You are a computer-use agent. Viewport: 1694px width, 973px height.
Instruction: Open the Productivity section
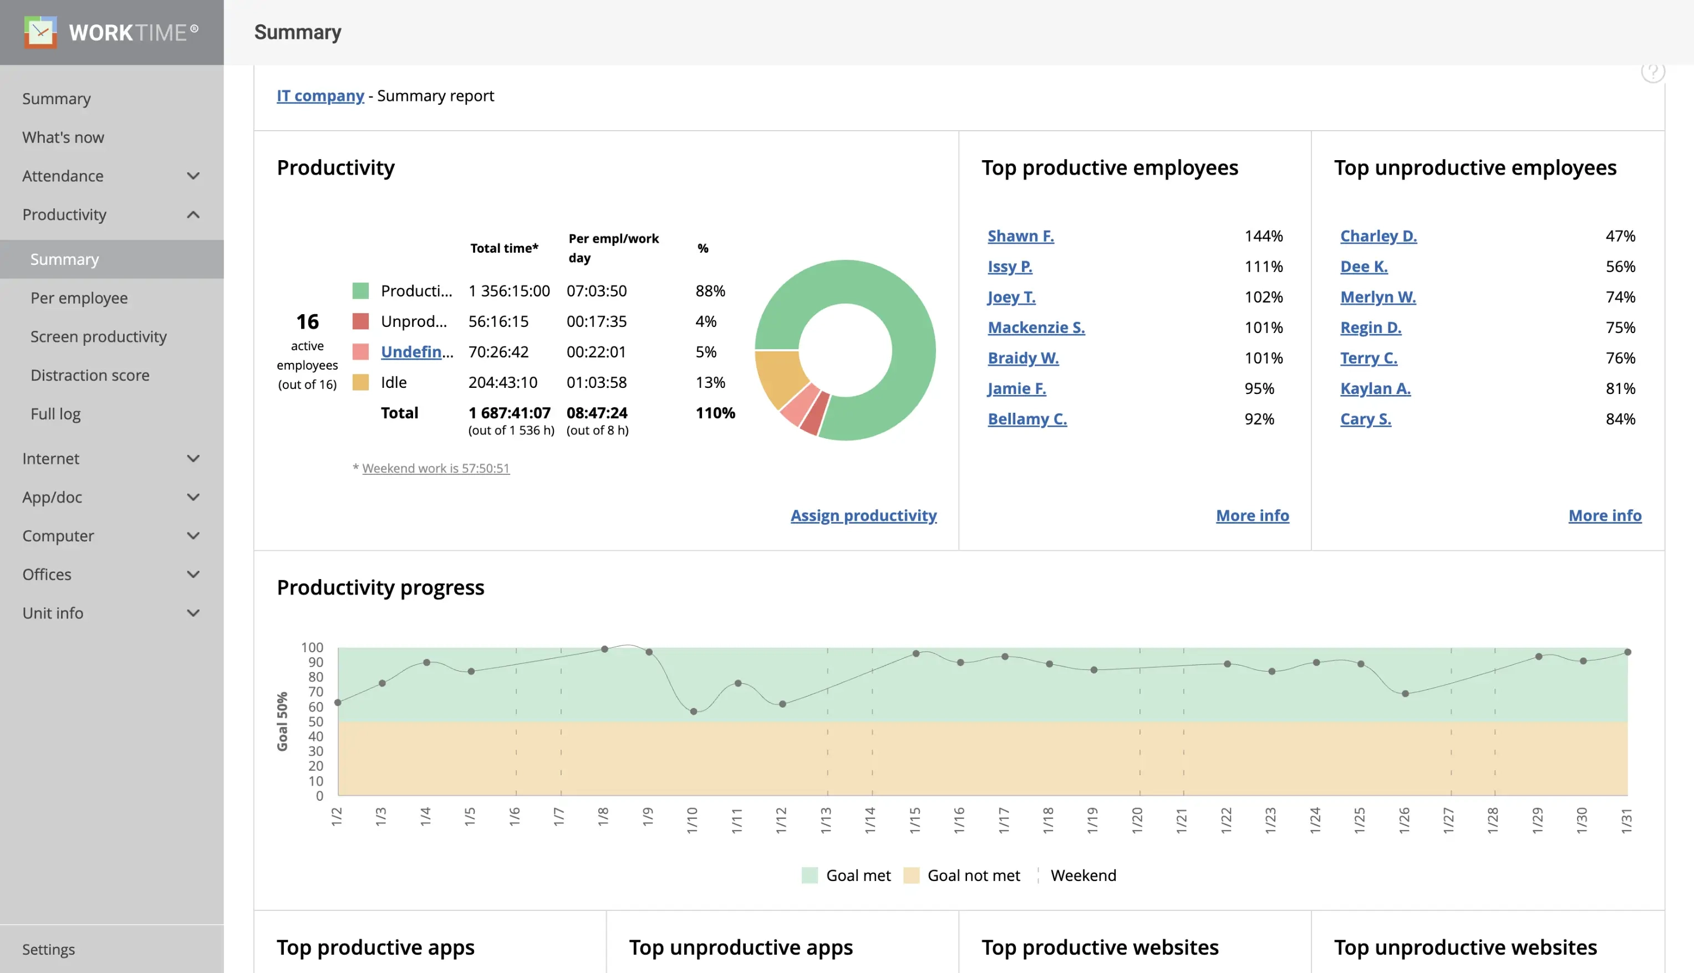[64, 215]
